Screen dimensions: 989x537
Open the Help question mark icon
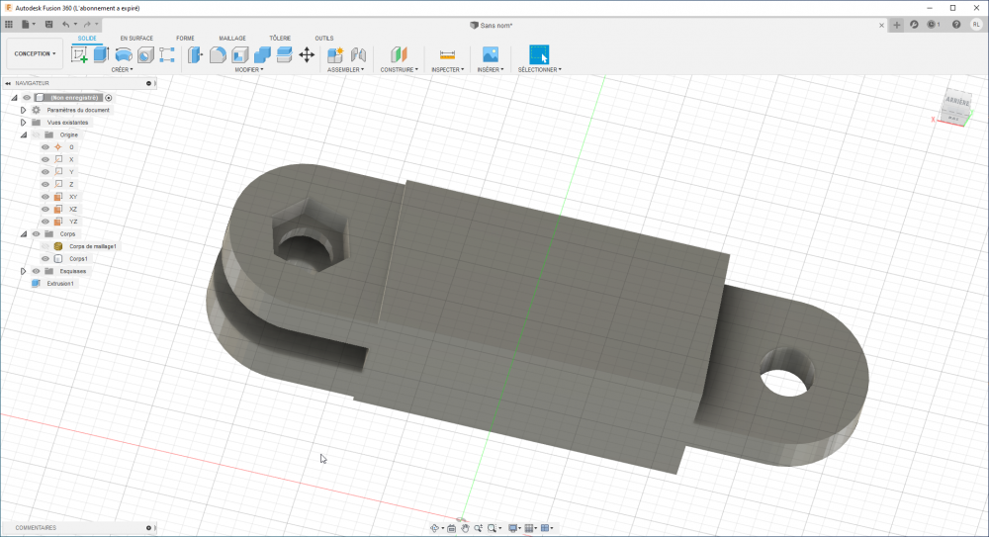[x=956, y=25]
